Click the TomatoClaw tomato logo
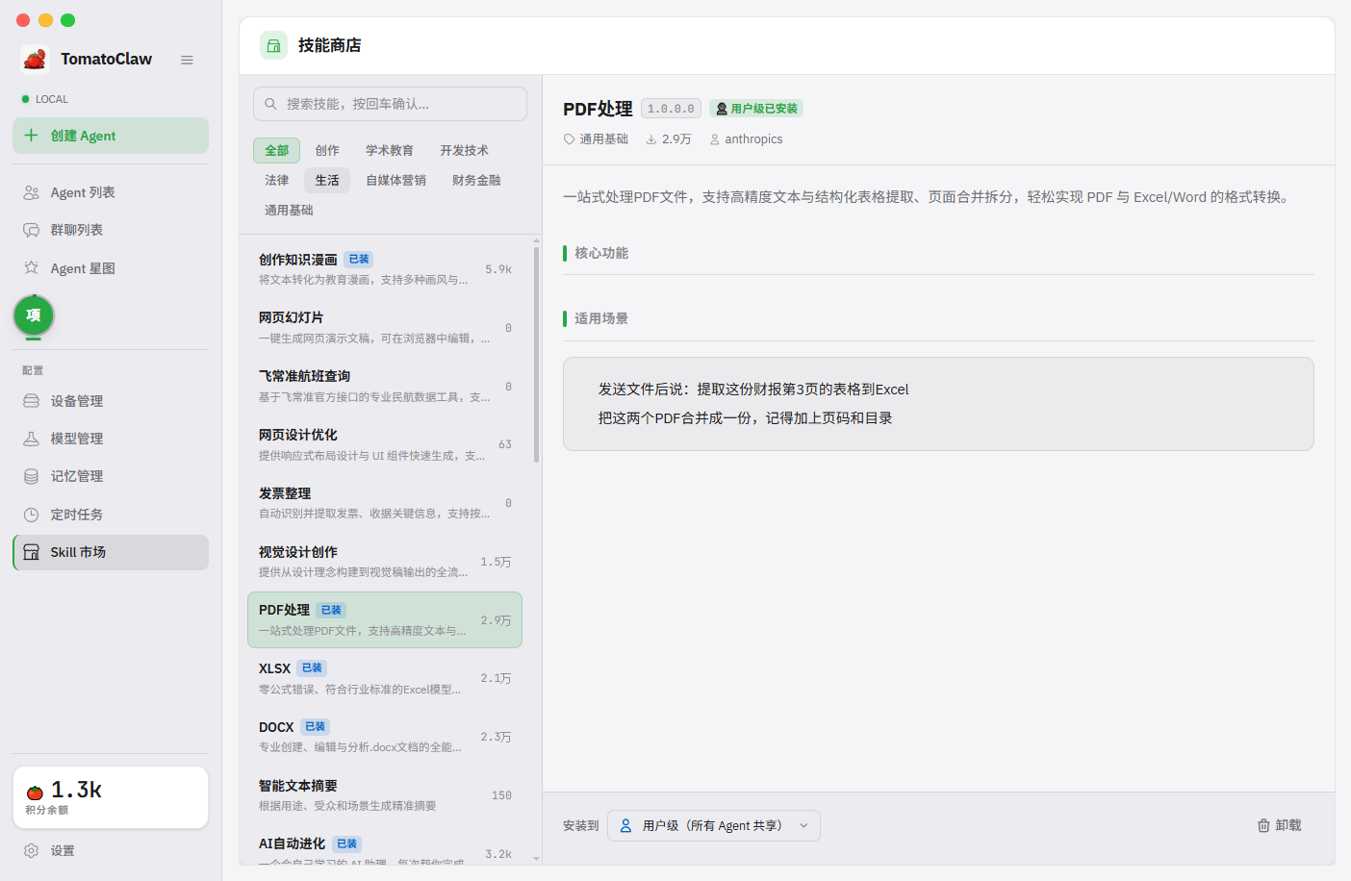 coord(36,60)
